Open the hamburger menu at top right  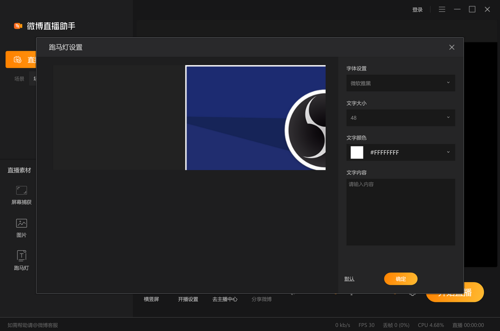[442, 9]
